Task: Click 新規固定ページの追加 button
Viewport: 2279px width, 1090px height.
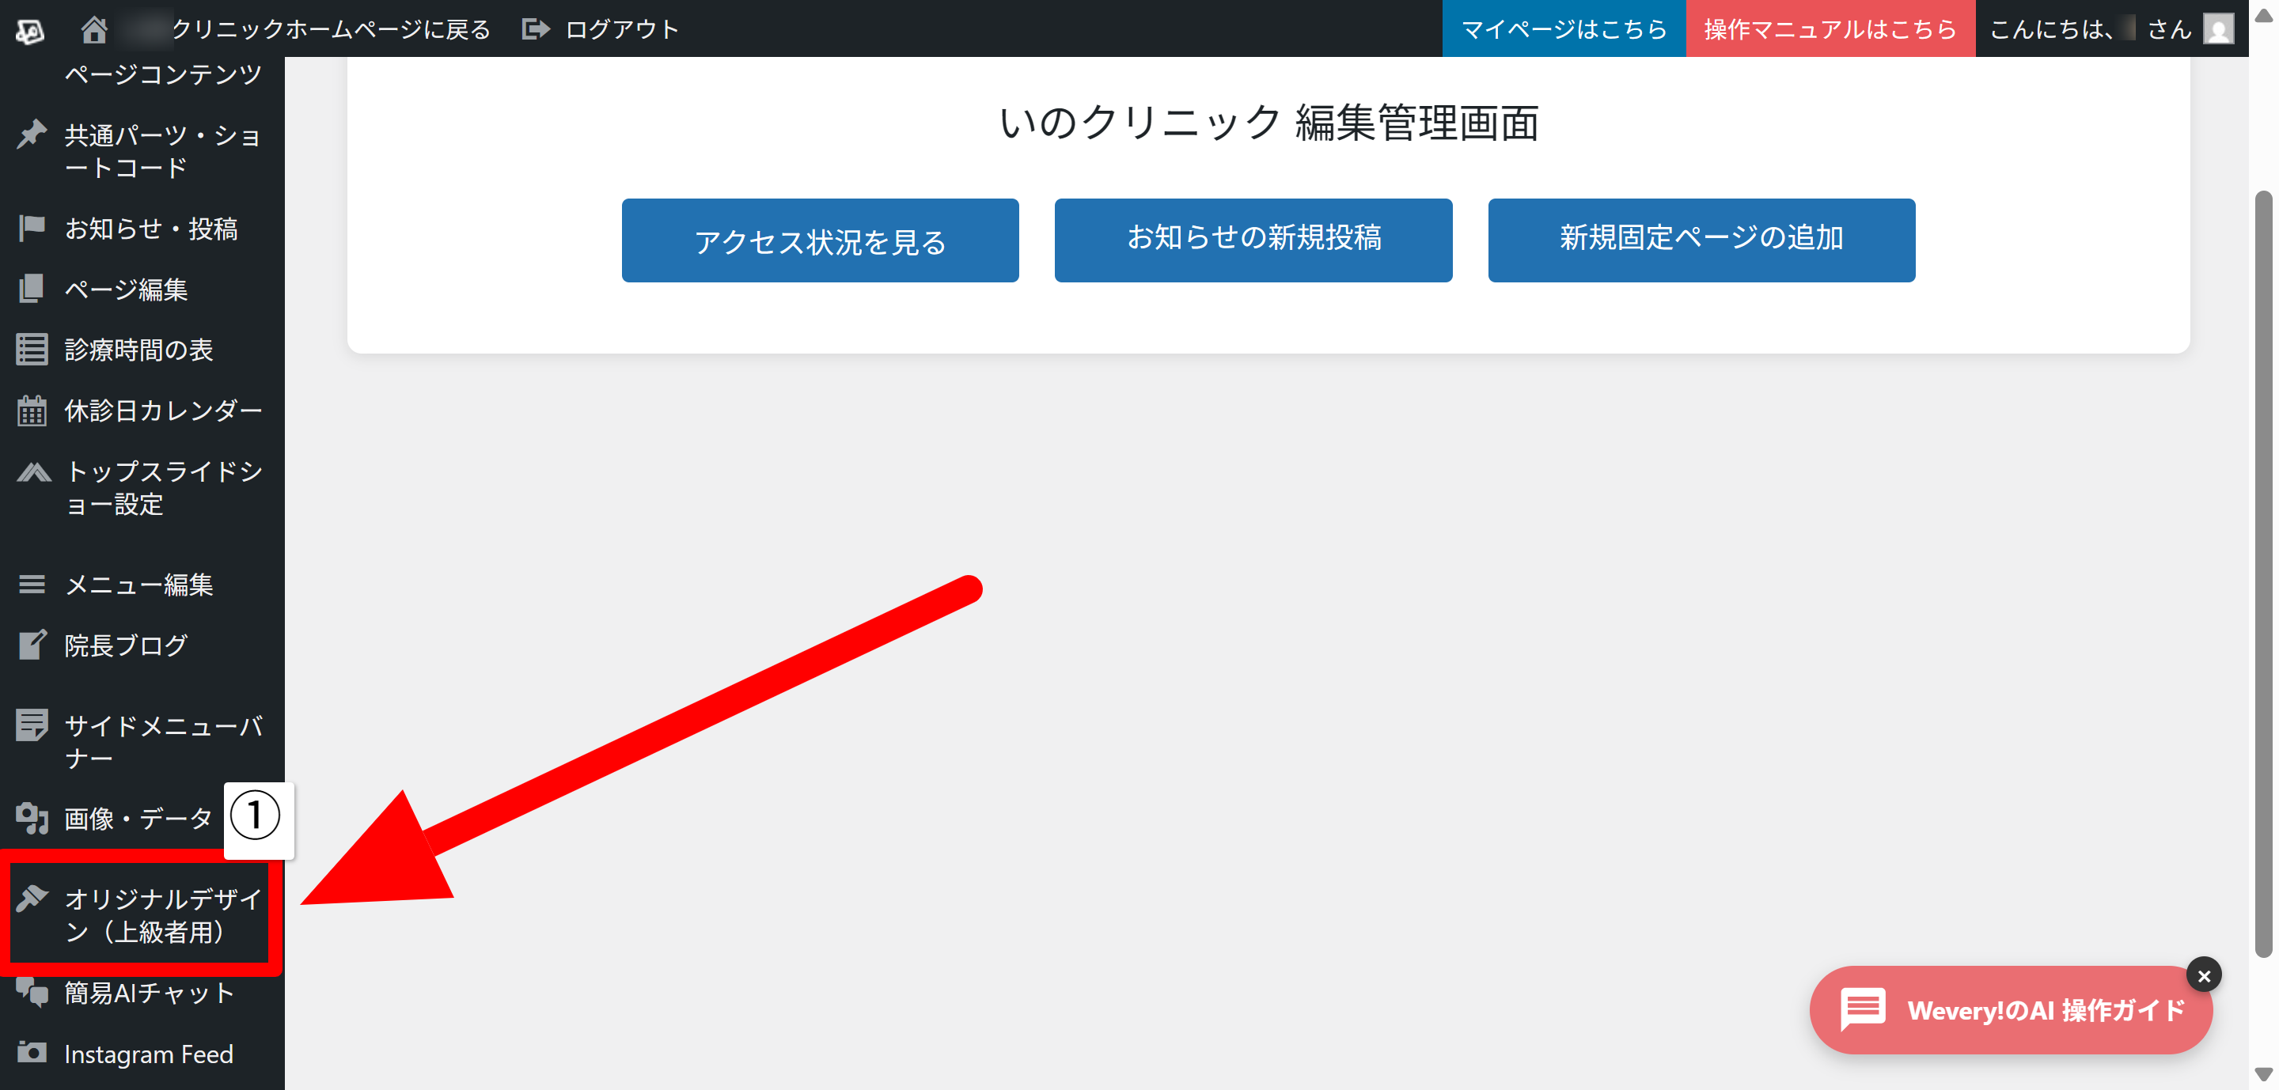Action: pos(1701,240)
